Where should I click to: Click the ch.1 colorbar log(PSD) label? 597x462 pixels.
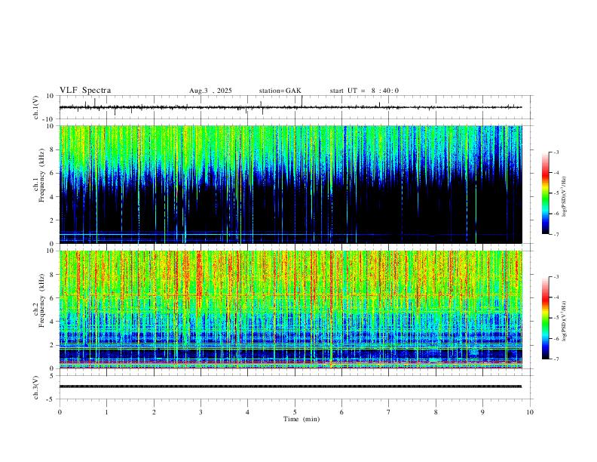[565, 196]
